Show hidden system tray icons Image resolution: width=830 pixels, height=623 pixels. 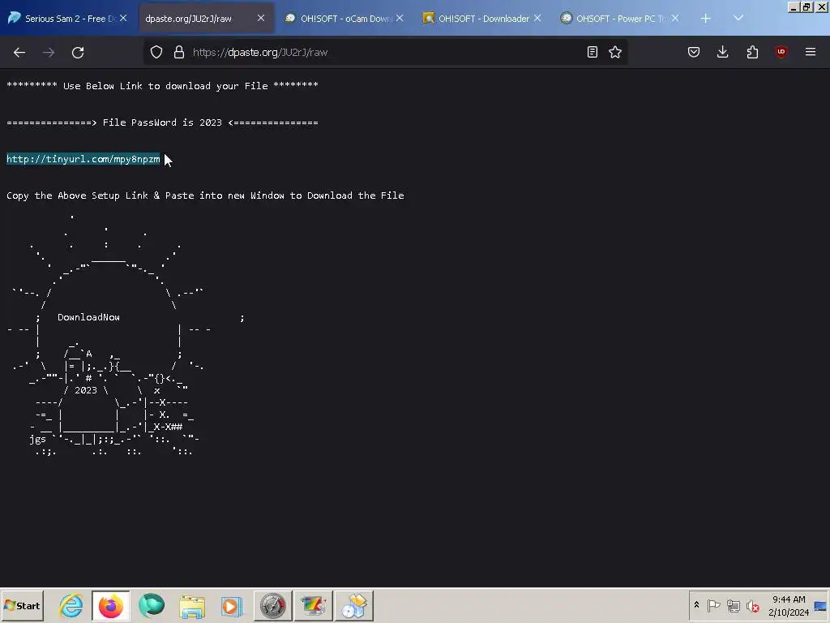pyautogui.click(x=696, y=605)
